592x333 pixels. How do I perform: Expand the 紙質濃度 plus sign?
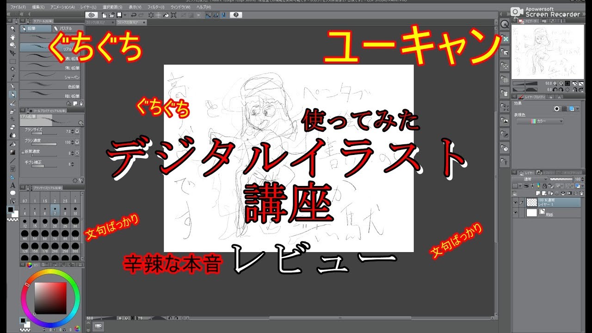click(22, 152)
